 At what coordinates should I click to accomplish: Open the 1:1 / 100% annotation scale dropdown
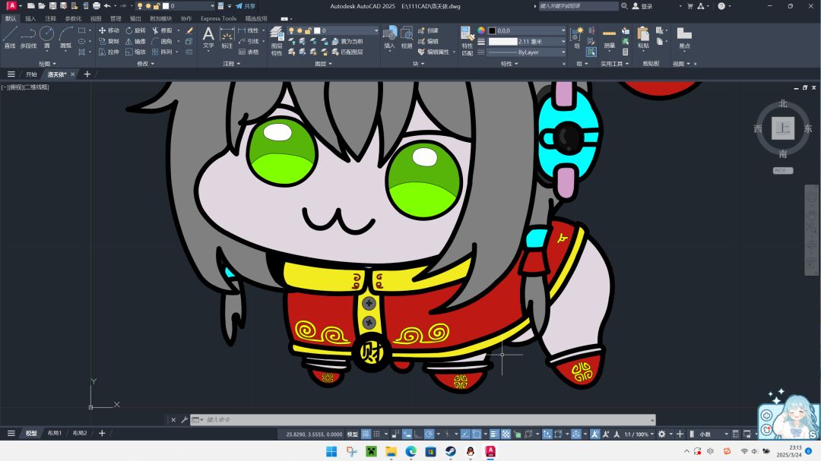[x=639, y=434]
